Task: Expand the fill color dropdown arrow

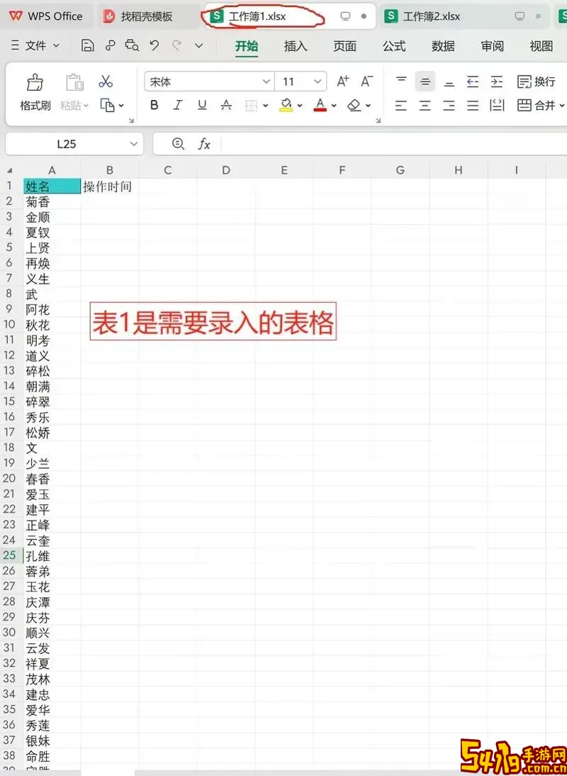Action: pos(300,106)
